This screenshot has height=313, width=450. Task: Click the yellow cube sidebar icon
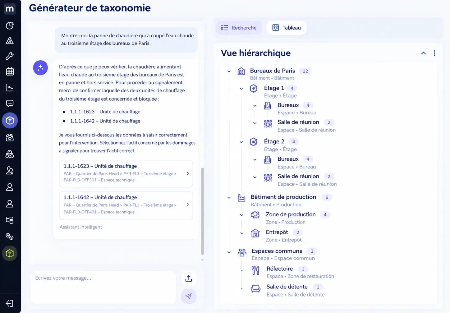[x=10, y=253]
